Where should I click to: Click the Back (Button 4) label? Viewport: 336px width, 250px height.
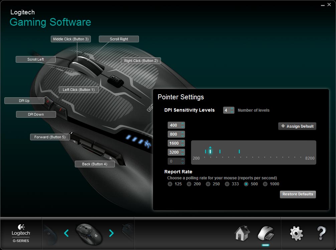(x=95, y=164)
